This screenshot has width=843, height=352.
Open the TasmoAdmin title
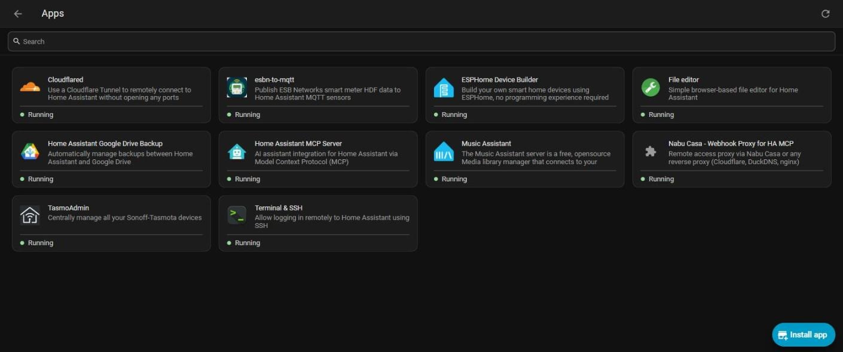69,208
